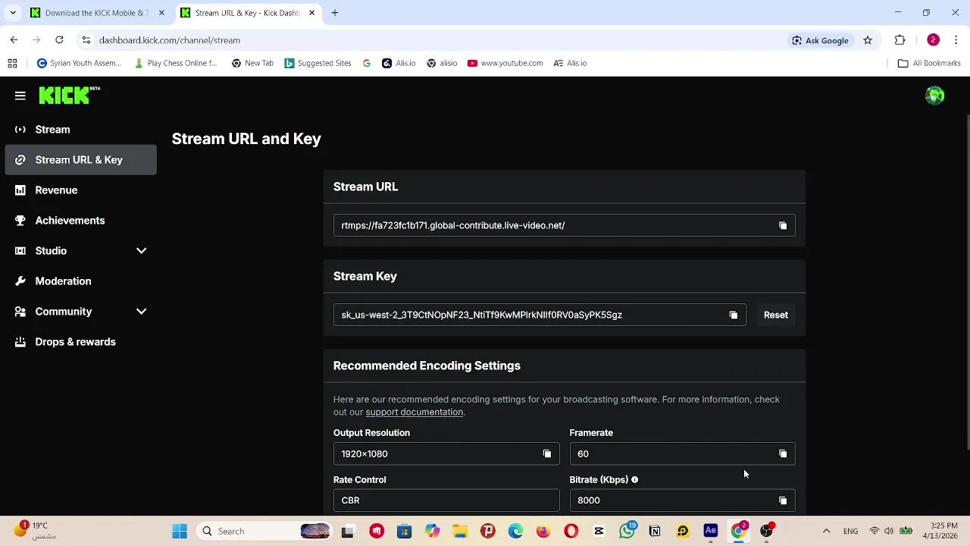Viewport: 970px width, 546px height.
Task: Go back to previous page
Action: tap(14, 40)
